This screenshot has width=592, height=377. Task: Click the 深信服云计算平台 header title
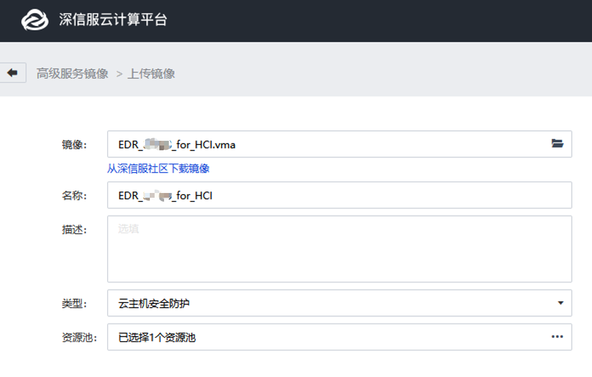[x=113, y=21]
